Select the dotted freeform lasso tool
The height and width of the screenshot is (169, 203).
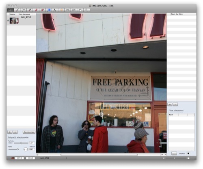[x=74, y=10]
